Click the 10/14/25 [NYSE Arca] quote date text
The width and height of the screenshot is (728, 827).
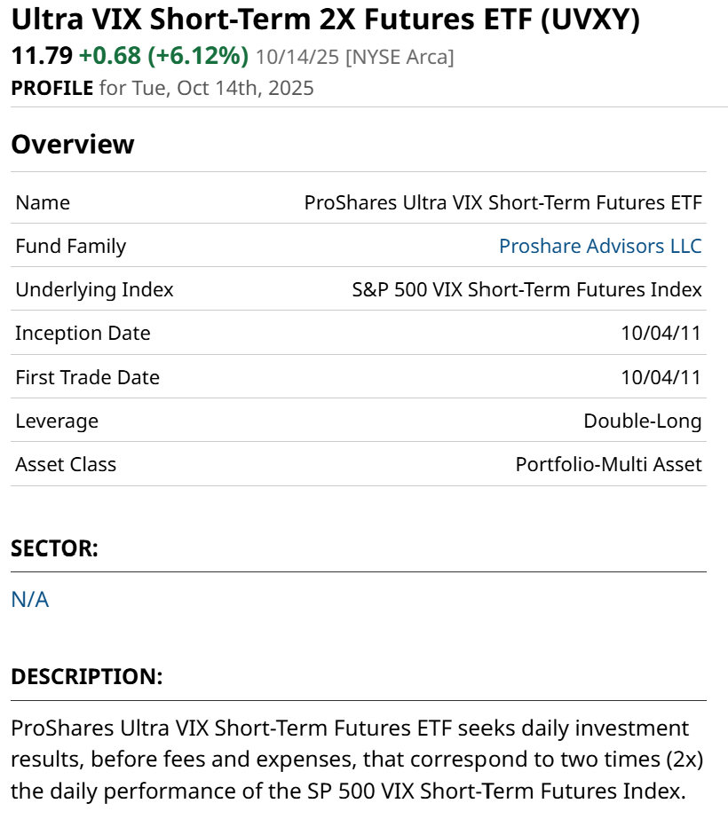(354, 57)
